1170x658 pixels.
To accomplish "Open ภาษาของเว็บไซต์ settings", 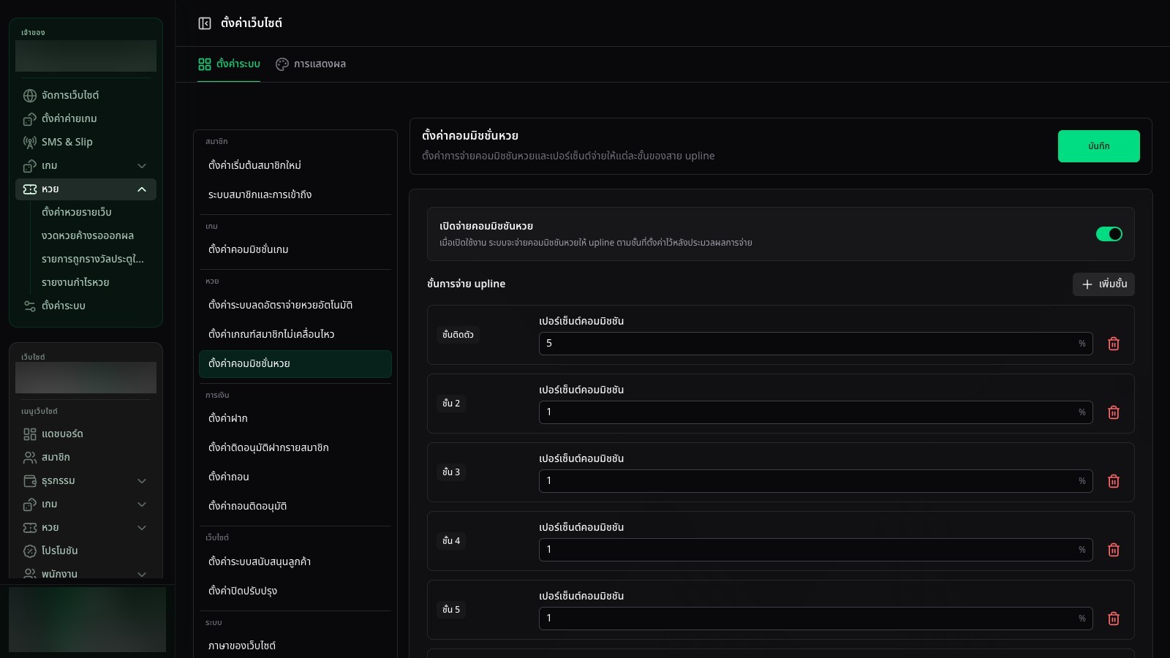I will pyautogui.click(x=295, y=646).
